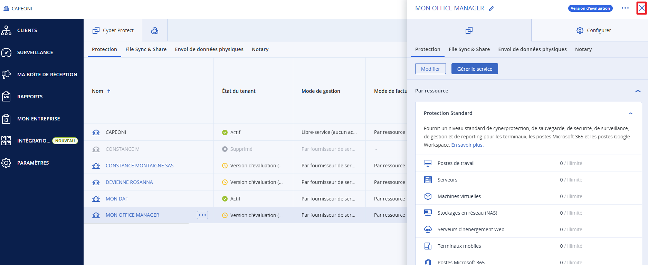Open the CONSTANCE MONTAIGNE SAS tenant link

point(140,166)
